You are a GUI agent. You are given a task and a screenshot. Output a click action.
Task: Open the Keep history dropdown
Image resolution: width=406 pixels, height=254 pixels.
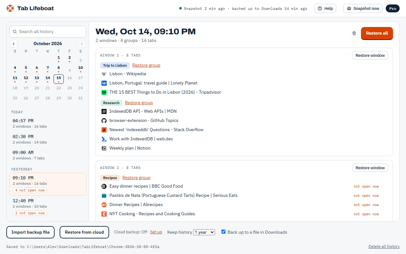(x=204, y=232)
